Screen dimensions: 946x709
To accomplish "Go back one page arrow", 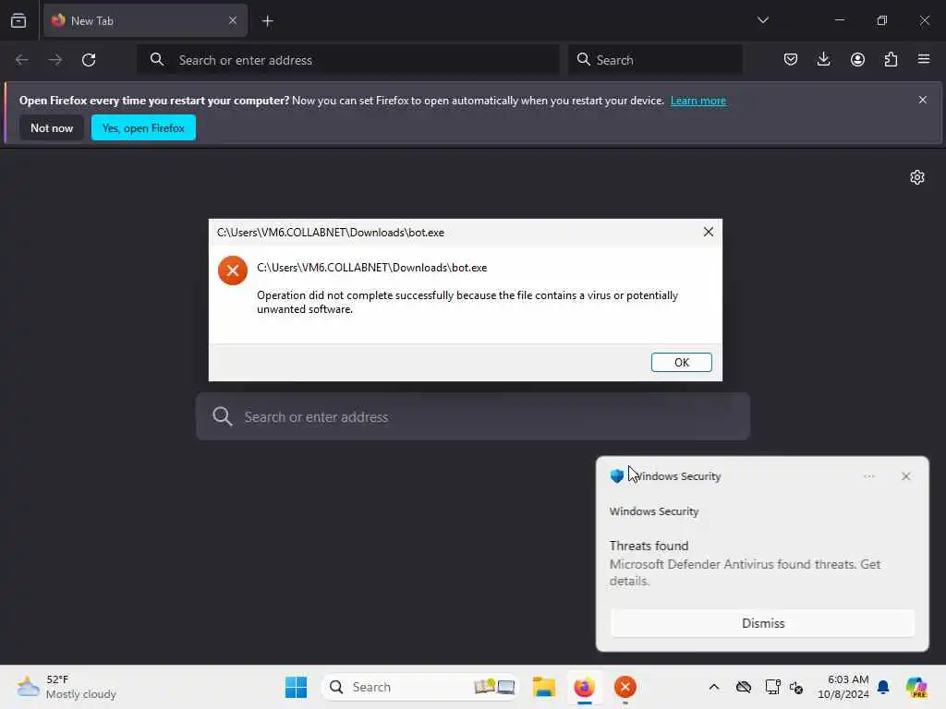I will pos(22,60).
